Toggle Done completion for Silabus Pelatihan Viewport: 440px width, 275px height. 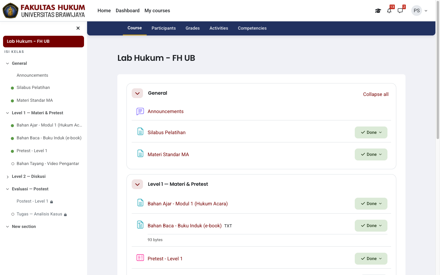[371, 132]
